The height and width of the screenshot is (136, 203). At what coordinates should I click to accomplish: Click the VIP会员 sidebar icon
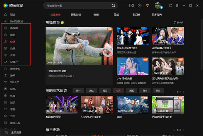click(x=5, y=82)
